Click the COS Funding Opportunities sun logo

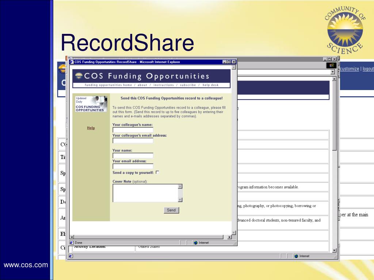coord(79,76)
